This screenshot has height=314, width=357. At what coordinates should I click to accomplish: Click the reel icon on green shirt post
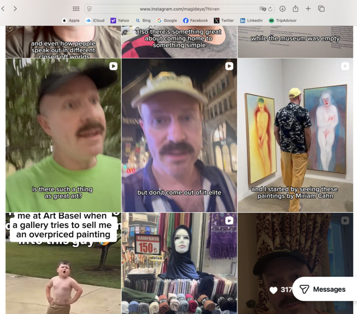(x=113, y=66)
